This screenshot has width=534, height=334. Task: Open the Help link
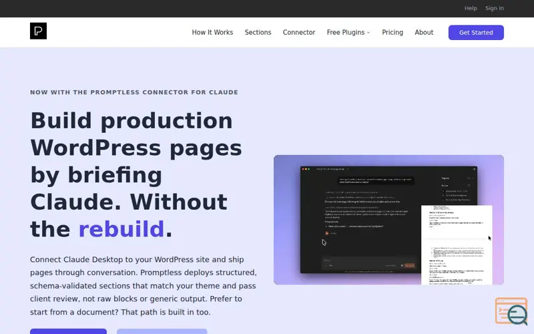pos(471,8)
